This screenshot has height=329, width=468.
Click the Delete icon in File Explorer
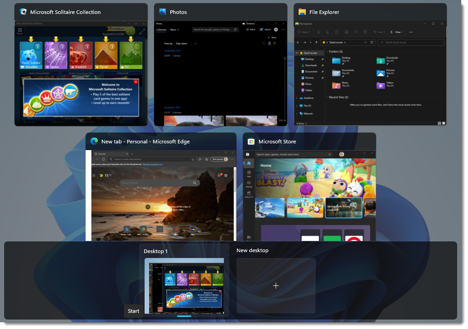tap(365, 32)
